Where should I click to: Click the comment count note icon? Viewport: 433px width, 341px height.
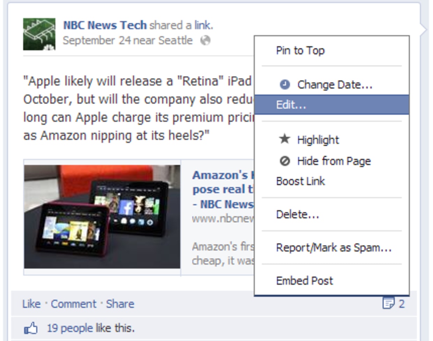(x=388, y=303)
